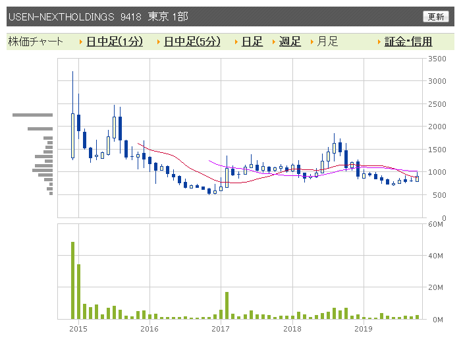
Task: Click the 3500 price axis label
Action: click(x=437, y=59)
